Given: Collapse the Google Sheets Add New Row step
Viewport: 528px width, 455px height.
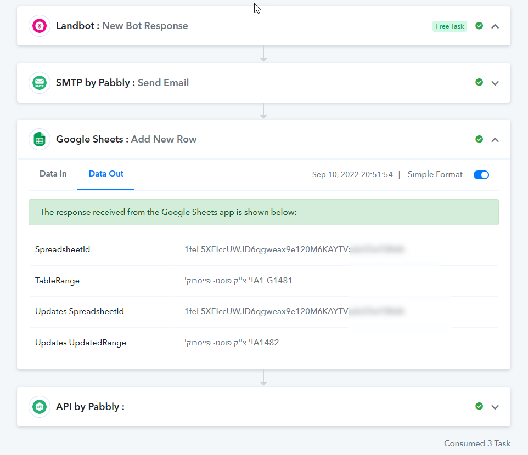Looking at the screenshot, I should [495, 140].
